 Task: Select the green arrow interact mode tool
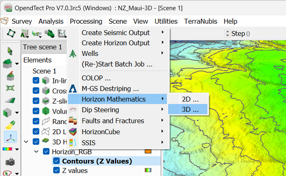[x=10, y=51]
